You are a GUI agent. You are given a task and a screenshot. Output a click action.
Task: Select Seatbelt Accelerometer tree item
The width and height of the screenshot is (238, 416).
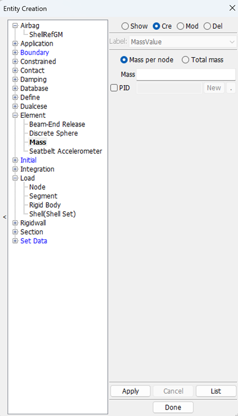click(x=66, y=151)
